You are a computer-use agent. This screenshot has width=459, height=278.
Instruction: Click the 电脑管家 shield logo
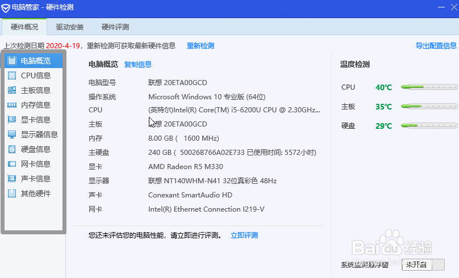(5, 7)
